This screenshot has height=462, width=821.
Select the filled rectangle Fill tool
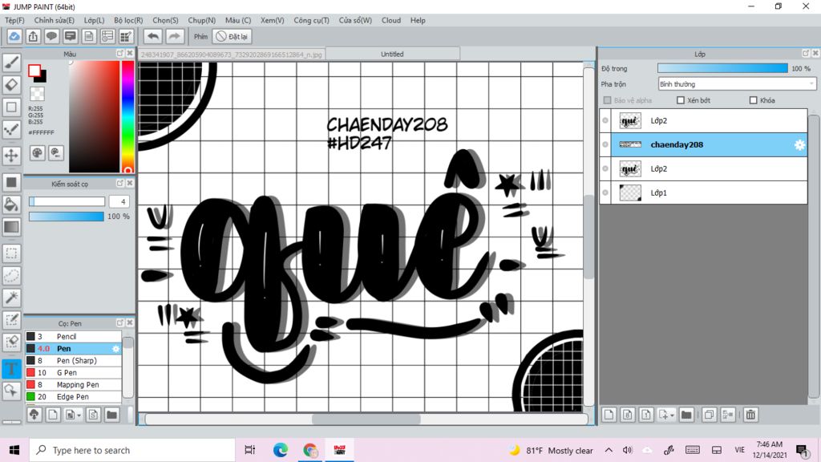pyautogui.click(x=11, y=182)
